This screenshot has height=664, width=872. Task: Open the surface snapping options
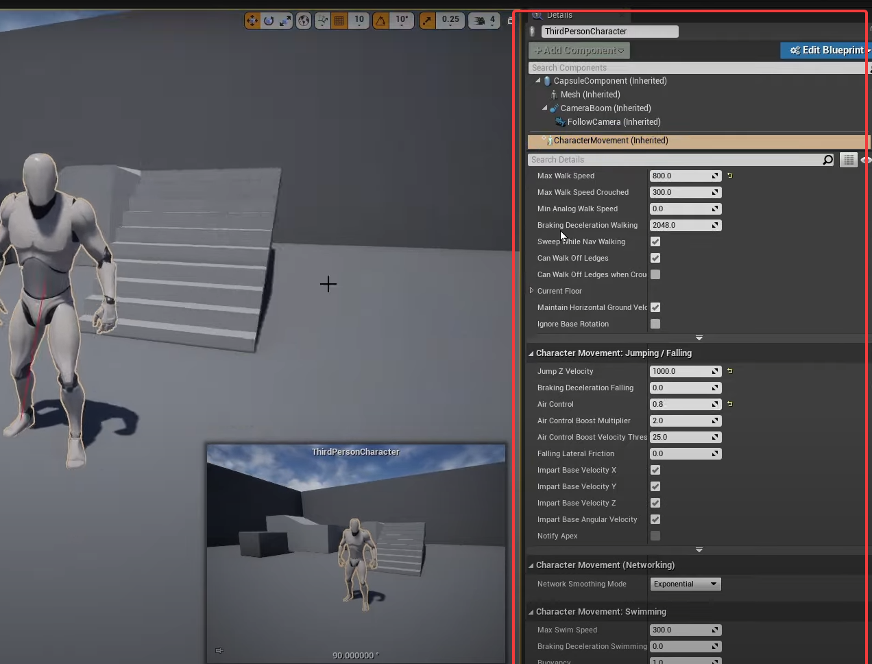point(322,21)
